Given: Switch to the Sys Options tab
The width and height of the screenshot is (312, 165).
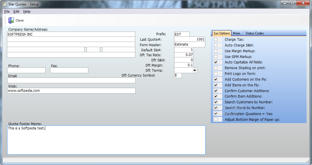Looking at the screenshot, I should pyautogui.click(x=222, y=33).
